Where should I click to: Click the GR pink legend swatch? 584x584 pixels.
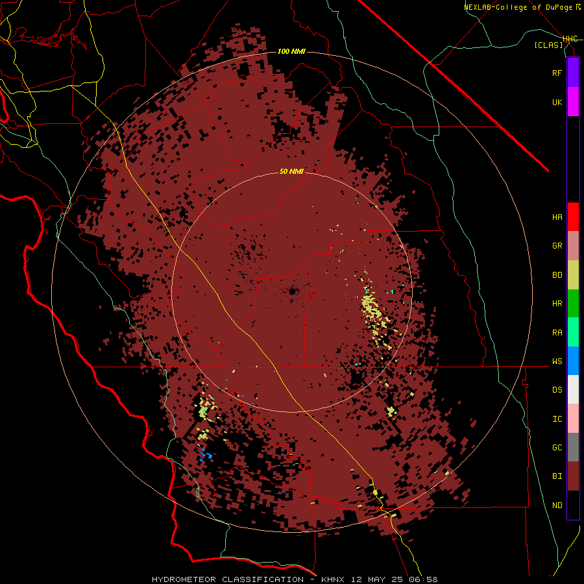[x=573, y=246]
